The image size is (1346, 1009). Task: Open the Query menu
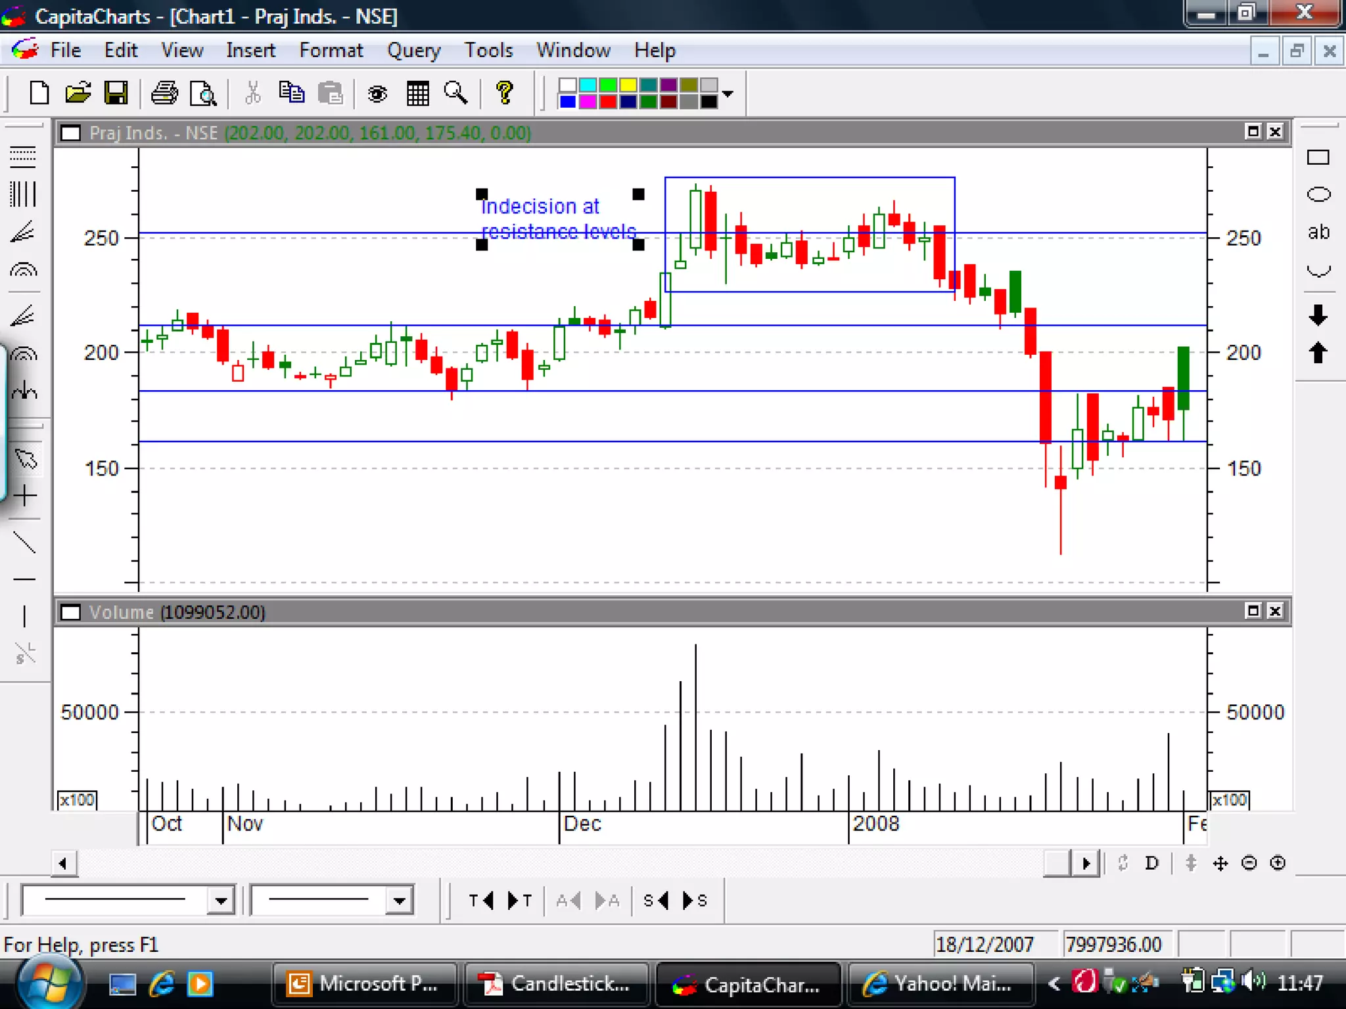413,51
